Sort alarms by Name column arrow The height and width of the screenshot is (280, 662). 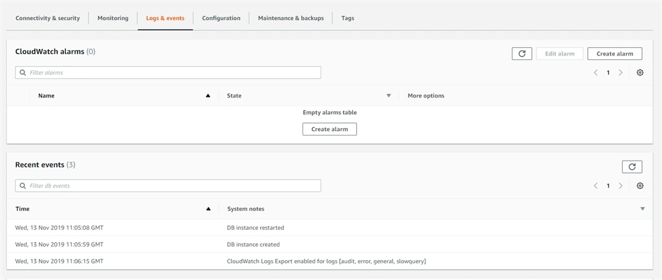pos(208,95)
